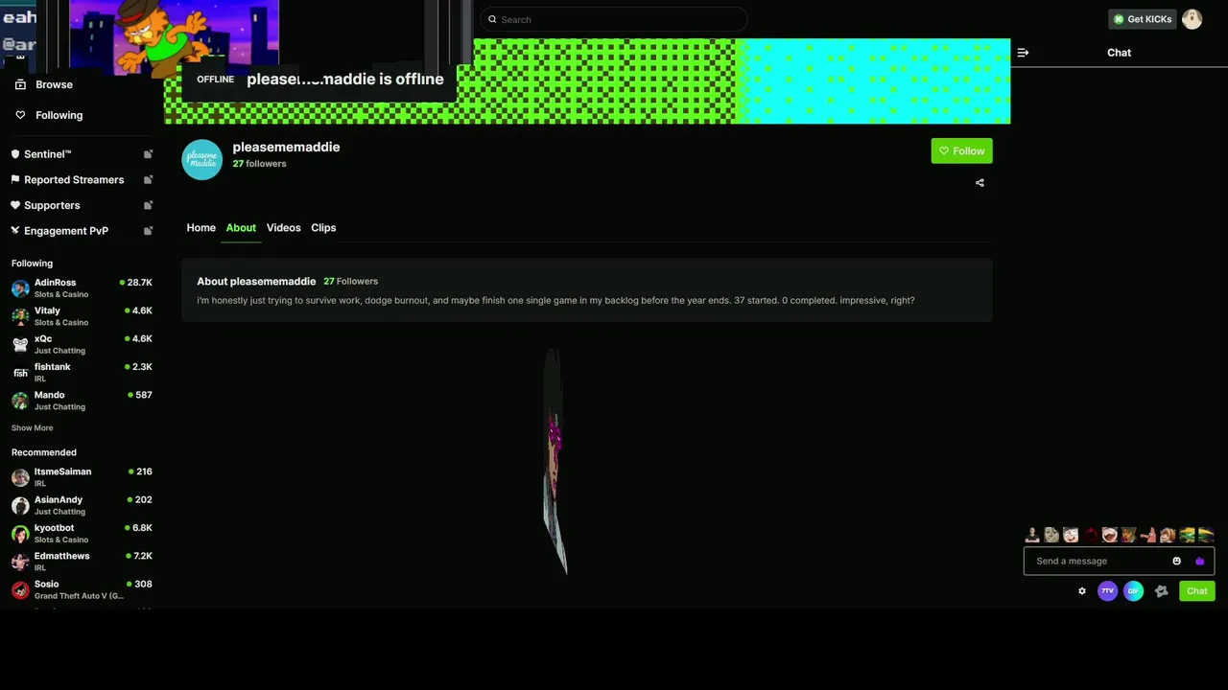Screen dimensions: 1228x690
Task: Open Sentinel external link icon
Action: pyautogui.click(x=148, y=154)
